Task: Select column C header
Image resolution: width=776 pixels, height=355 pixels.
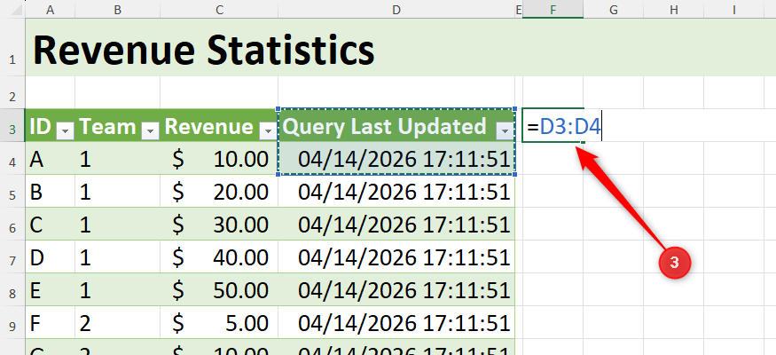Action: pyautogui.click(x=219, y=9)
